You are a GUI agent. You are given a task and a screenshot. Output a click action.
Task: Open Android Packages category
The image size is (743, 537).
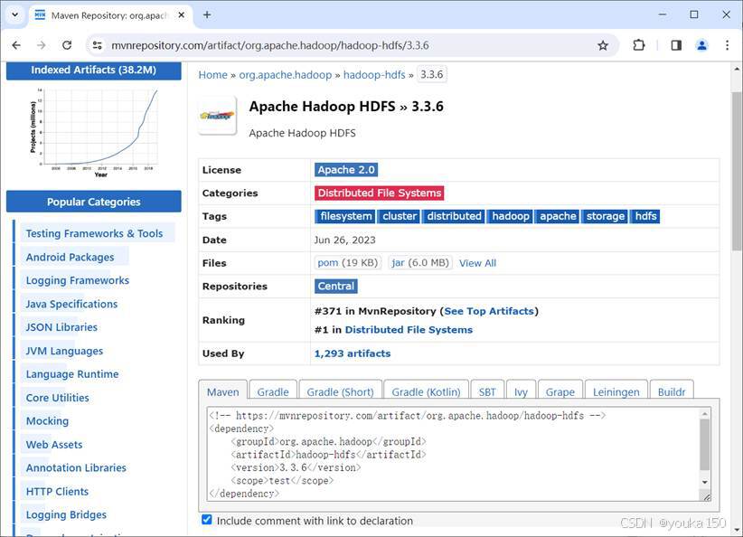point(70,258)
